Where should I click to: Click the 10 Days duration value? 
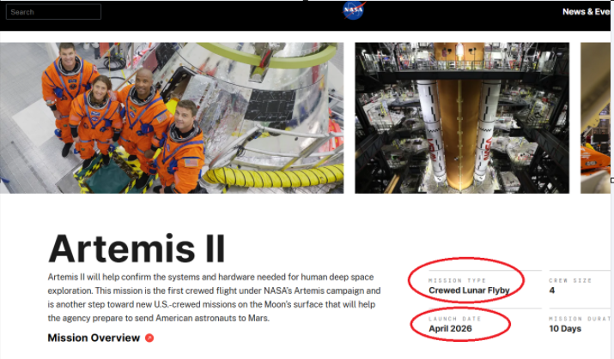click(566, 329)
